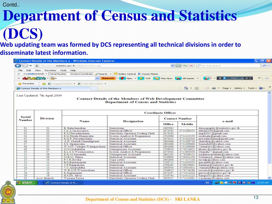272x204 pixels.
Task: Open the Edit menu
Action: (x=29, y=70)
